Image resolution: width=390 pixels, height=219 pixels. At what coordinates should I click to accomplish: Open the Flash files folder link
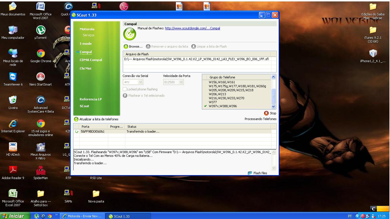[258, 173]
